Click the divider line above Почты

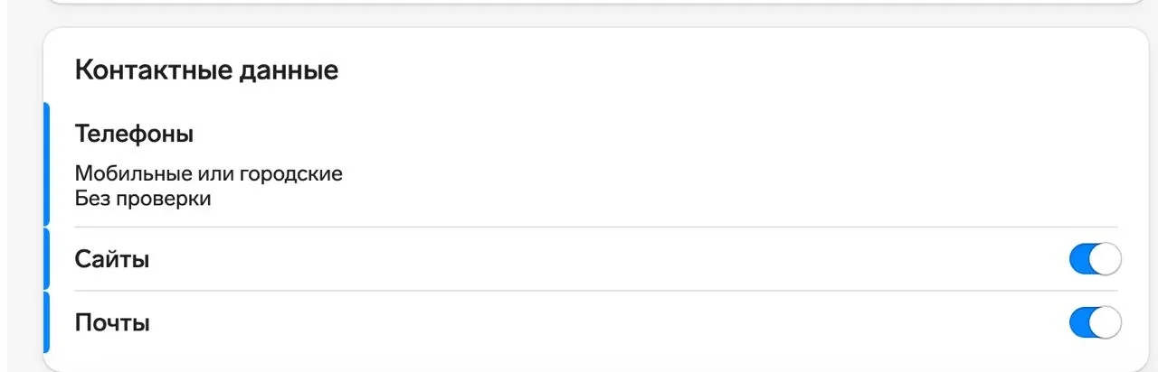coord(597,291)
